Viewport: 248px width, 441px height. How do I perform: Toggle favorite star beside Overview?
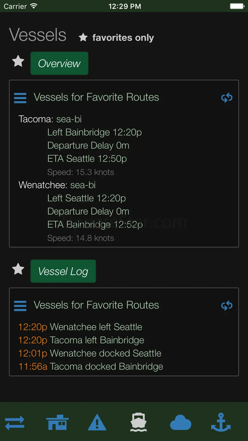pos(18,61)
